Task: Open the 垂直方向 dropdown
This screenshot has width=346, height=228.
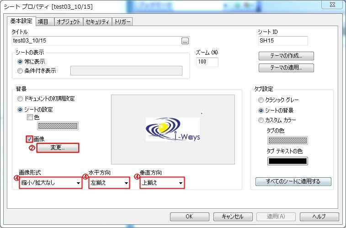Action: click(x=162, y=183)
